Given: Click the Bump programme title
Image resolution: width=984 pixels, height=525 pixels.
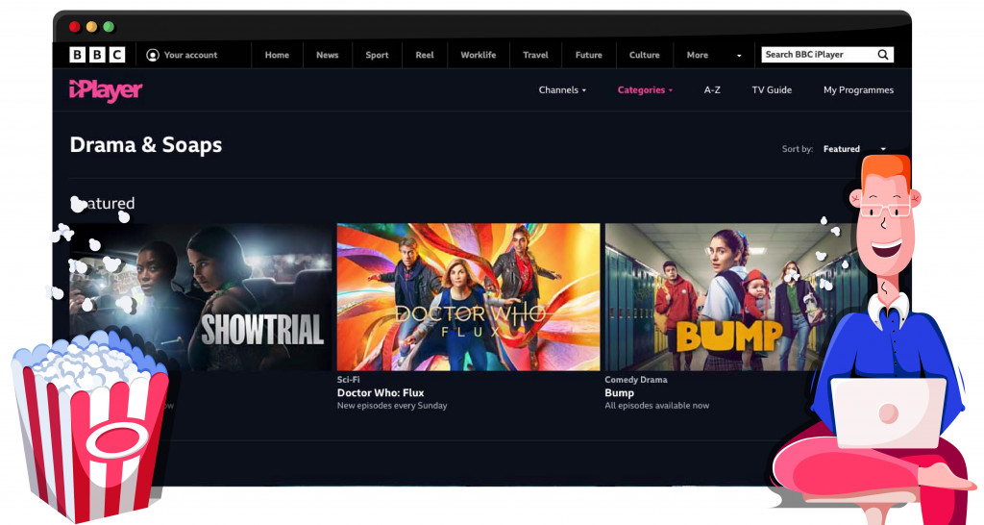Looking at the screenshot, I should 620,393.
